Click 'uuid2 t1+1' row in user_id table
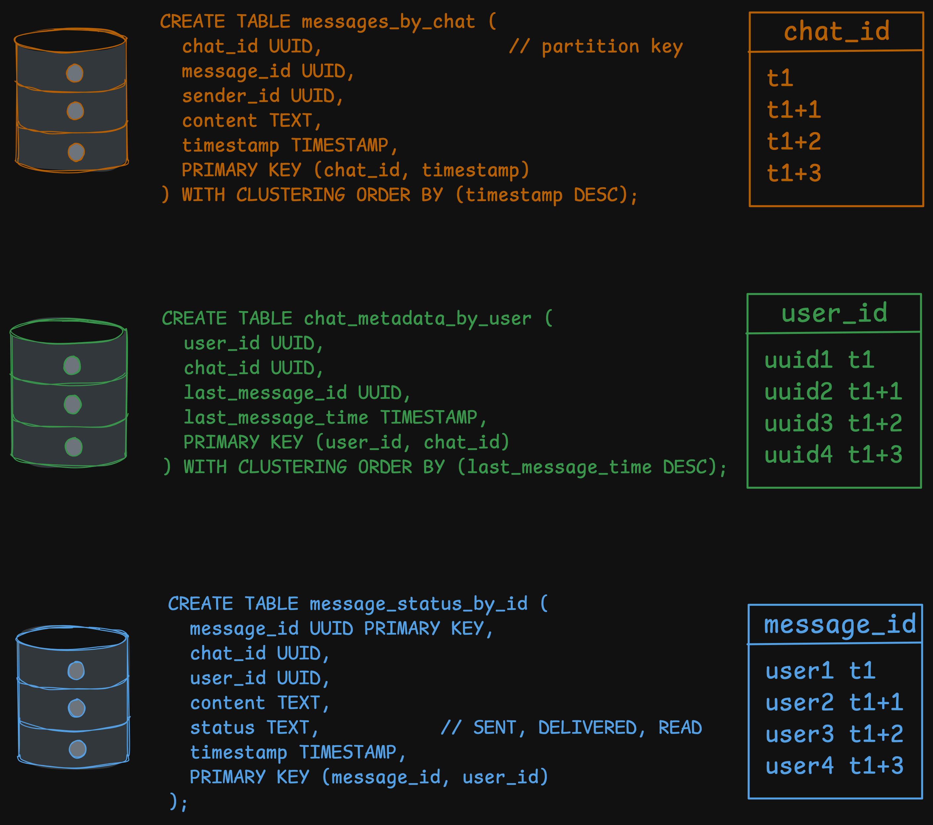This screenshot has width=933, height=825. click(x=833, y=391)
